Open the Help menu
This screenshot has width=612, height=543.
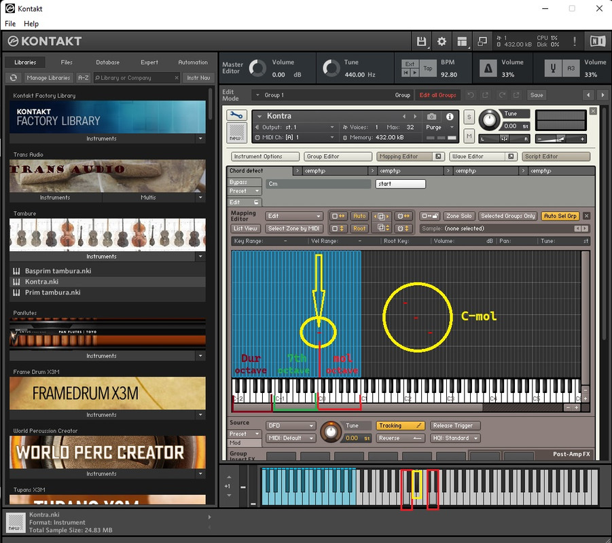tap(31, 24)
